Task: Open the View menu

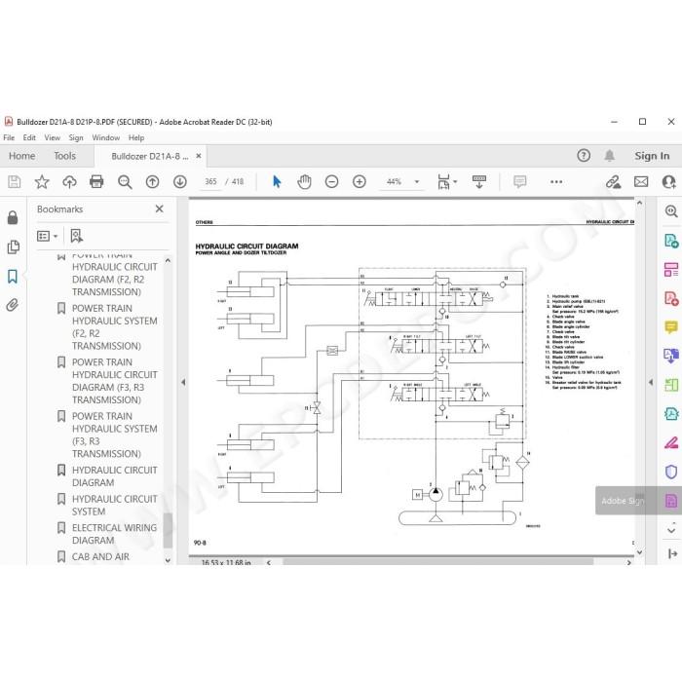Action: click(x=53, y=137)
